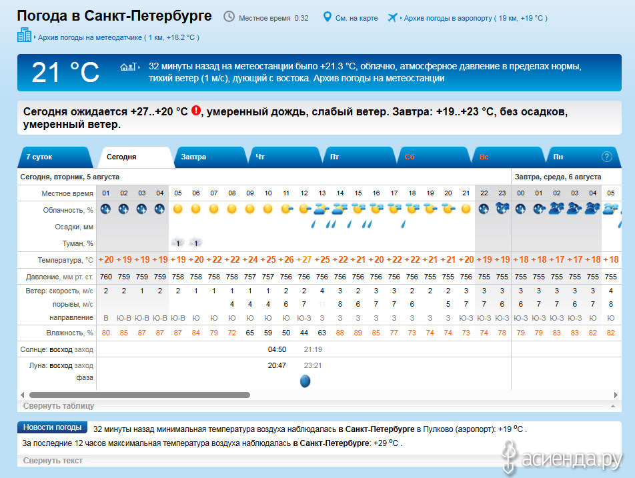Click the pressure value '760'

click(105, 277)
